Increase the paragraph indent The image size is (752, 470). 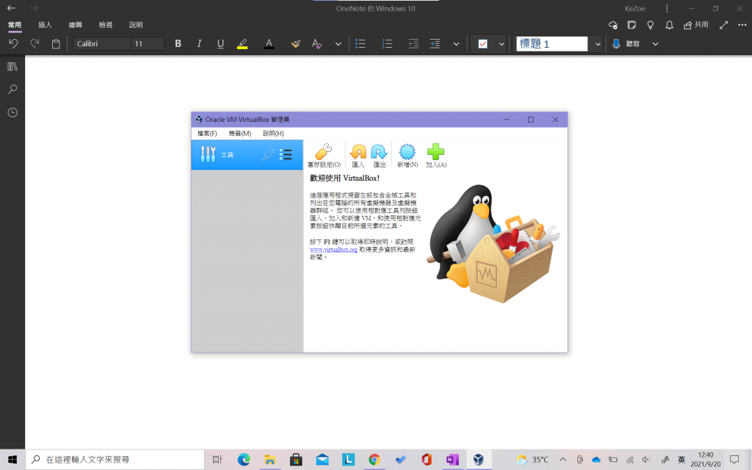435,43
